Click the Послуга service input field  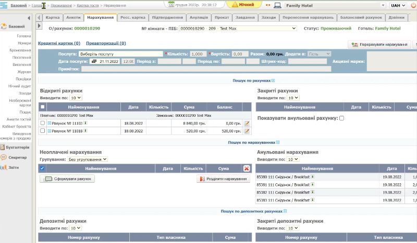pyautogui.click(x=121, y=54)
